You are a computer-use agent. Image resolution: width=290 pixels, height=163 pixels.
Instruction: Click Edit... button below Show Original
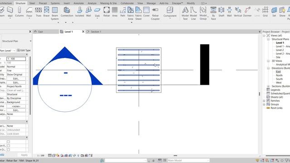point(16,78)
